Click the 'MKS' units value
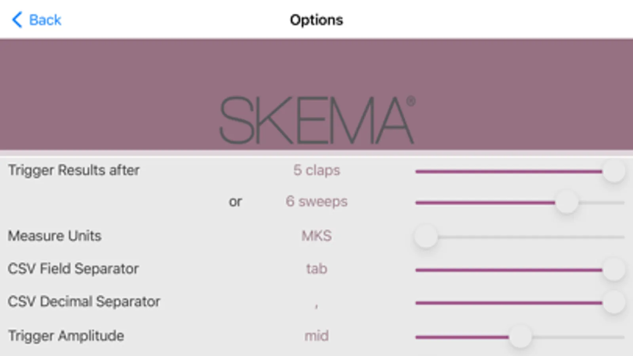Screen dimensions: 633x356 [x=316, y=236]
